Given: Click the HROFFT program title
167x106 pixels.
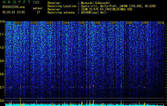Looking at the screenshot, I should [17, 2].
